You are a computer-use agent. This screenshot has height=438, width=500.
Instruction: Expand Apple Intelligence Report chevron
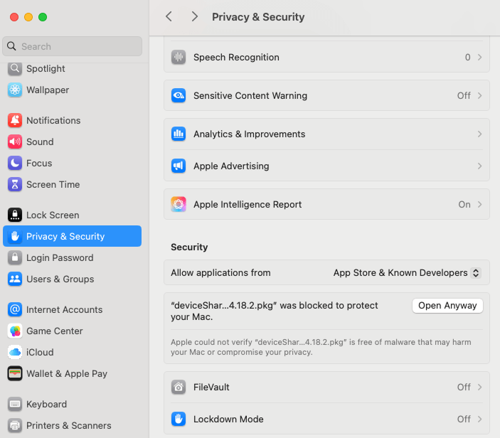pyautogui.click(x=479, y=204)
